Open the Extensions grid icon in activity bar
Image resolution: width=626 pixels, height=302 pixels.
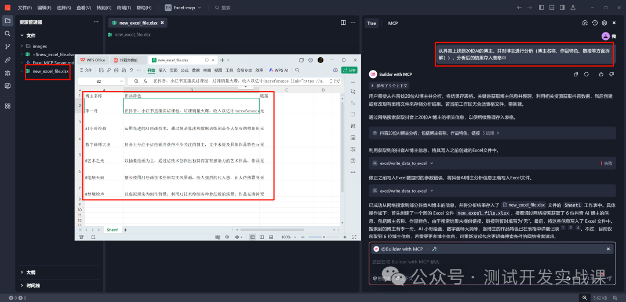point(7,106)
